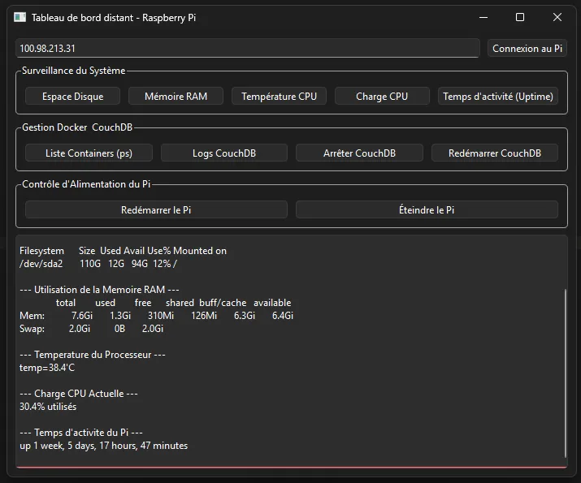Click the '/dev/sda2' filesystem entry

(41, 264)
